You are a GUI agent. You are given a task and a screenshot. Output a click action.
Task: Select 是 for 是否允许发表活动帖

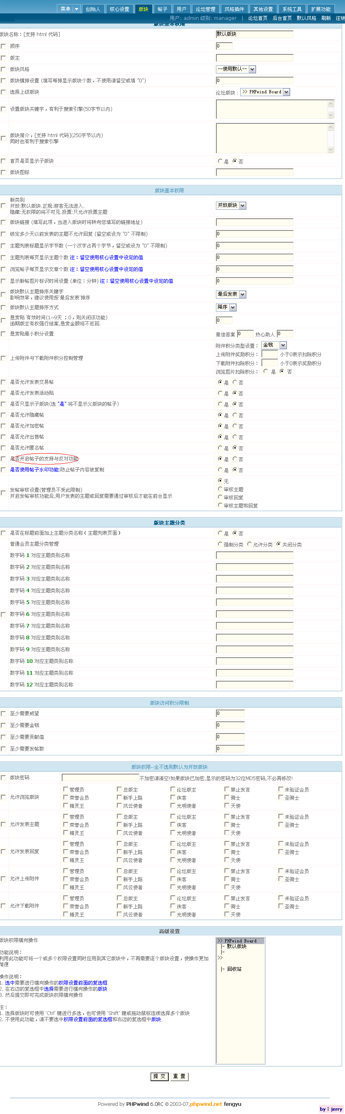click(x=220, y=393)
